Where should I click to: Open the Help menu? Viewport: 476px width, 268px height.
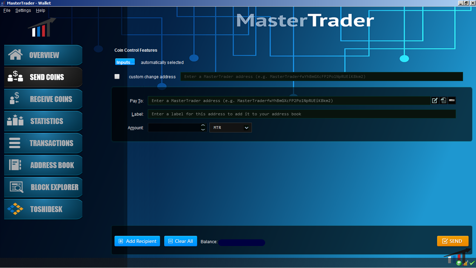tap(41, 10)
